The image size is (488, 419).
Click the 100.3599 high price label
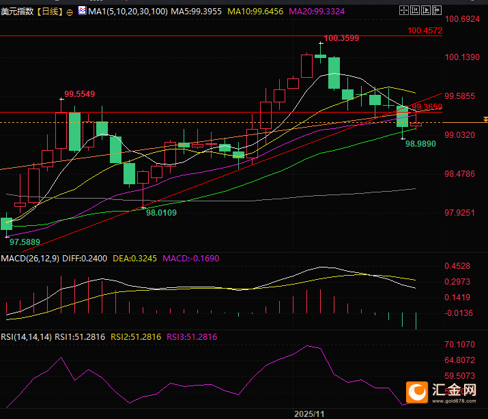[341, 38]
